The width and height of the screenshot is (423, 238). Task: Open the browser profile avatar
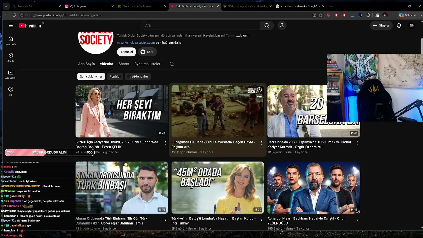click(385, 15)
